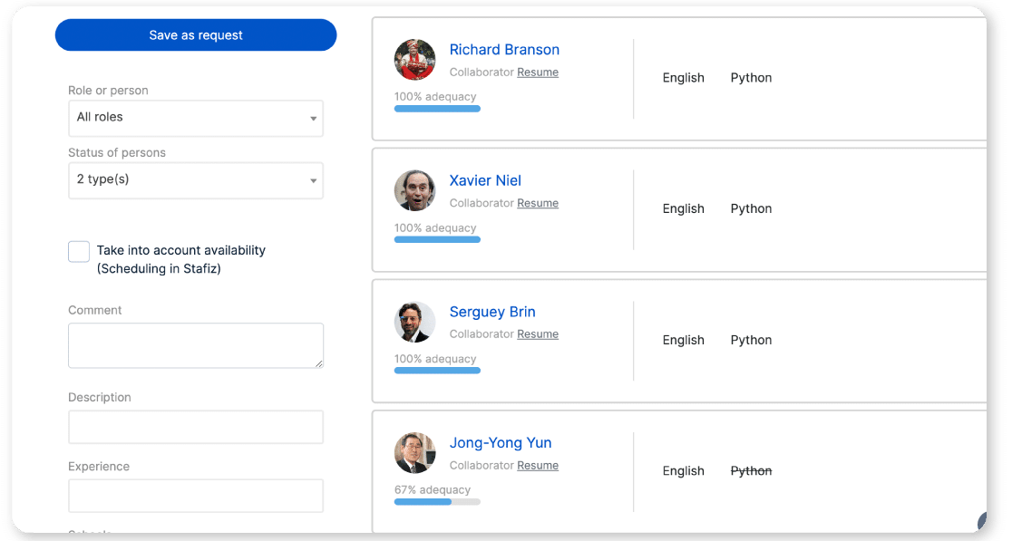Viewport: 1012px width, 541px height.
Task: Expand the Status of persons dropdown
Action: point(195,180)
